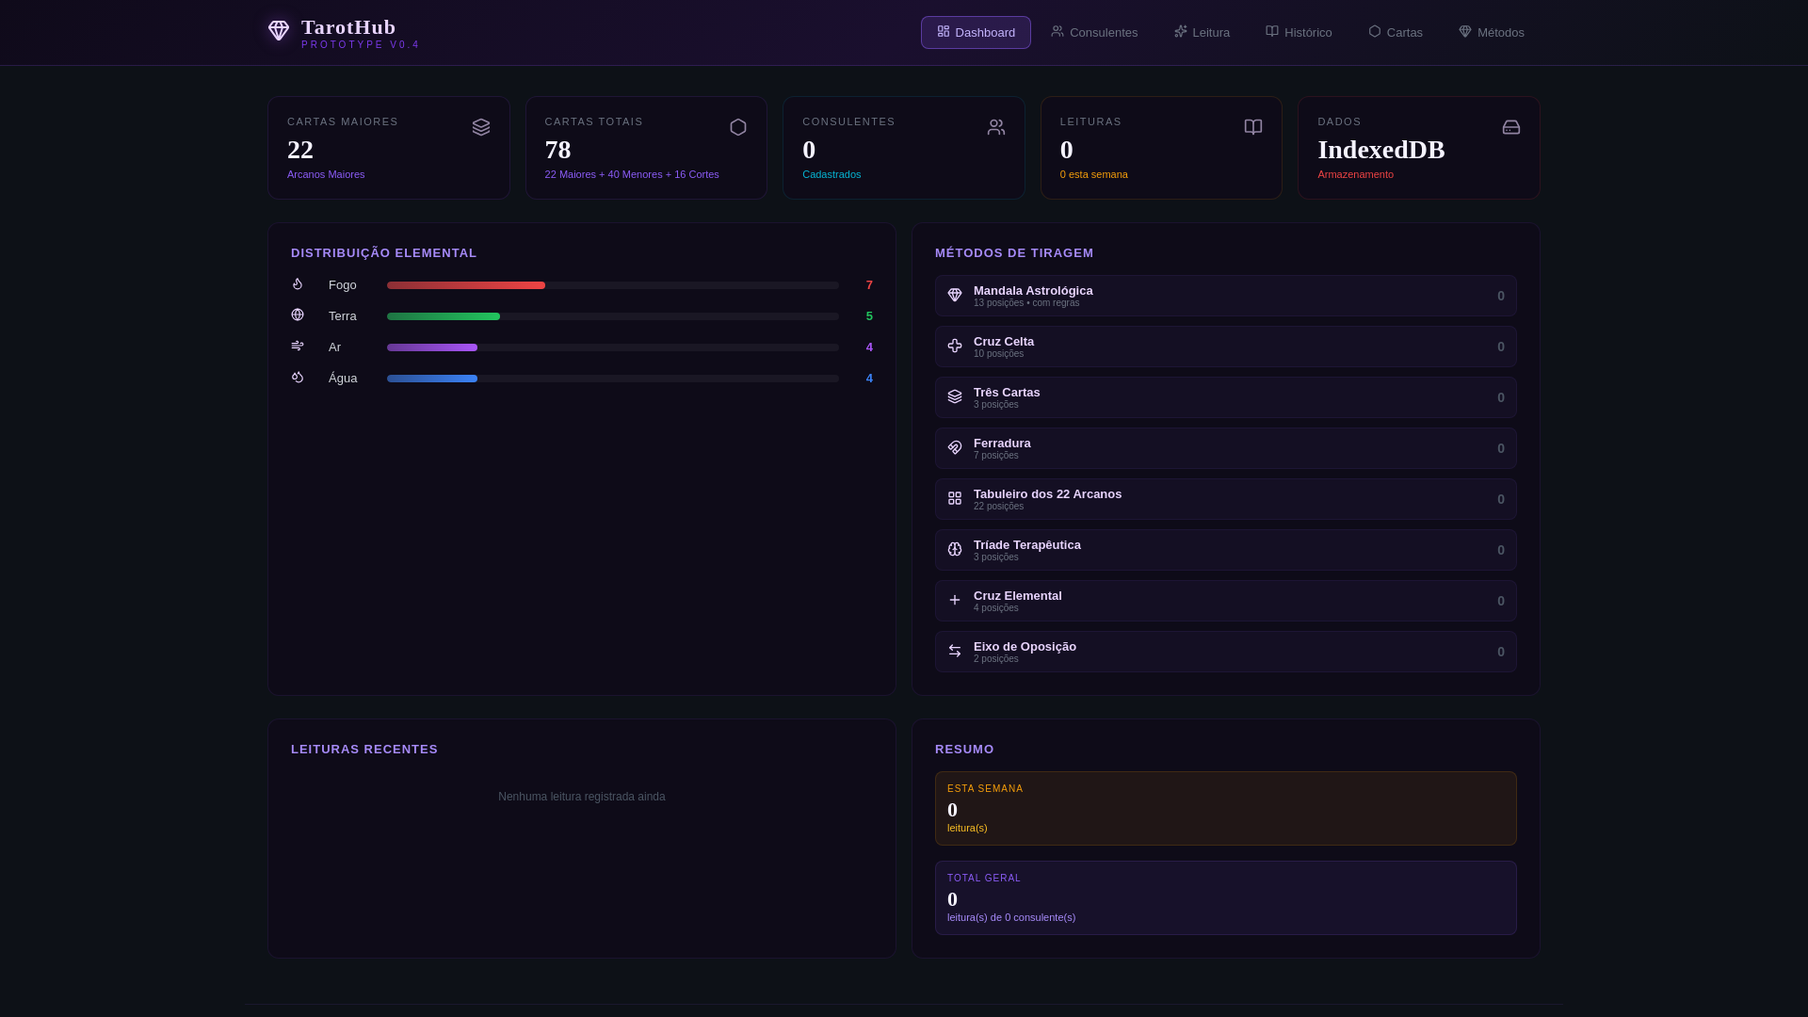
Task: Click the green Terra progress bar
Action: (x=444, y=316)
